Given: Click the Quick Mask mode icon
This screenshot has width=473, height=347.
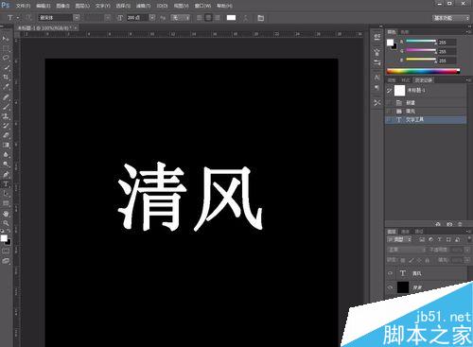Looking at the screenshot, I should [x=6, y=252].
